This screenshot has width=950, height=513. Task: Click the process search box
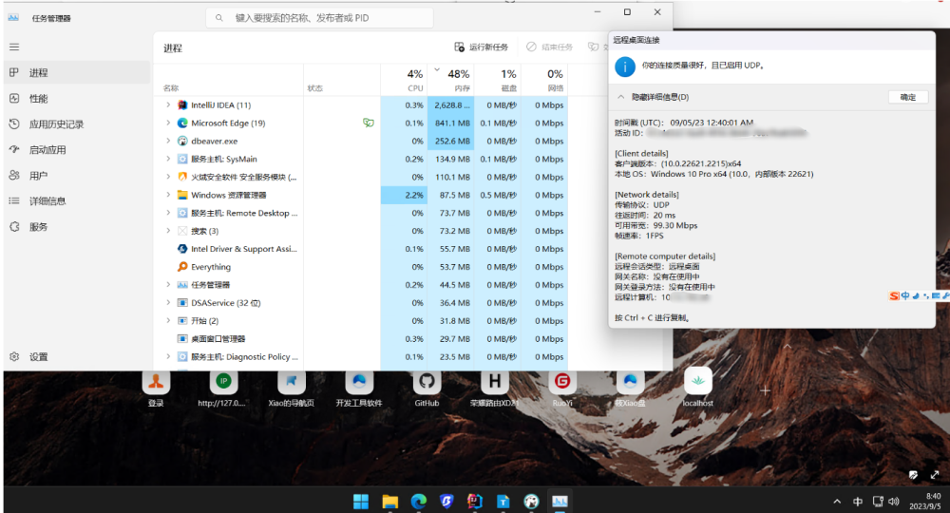click(x=320, y=18)
